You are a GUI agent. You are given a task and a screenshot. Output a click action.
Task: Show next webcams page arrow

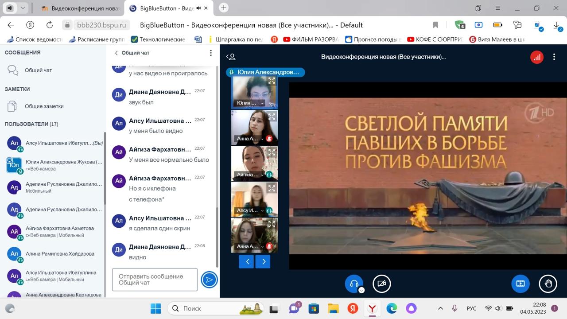pyautogui.click(x=263, y=261)
